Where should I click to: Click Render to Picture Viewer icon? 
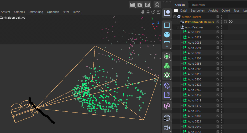pos(140,5)
